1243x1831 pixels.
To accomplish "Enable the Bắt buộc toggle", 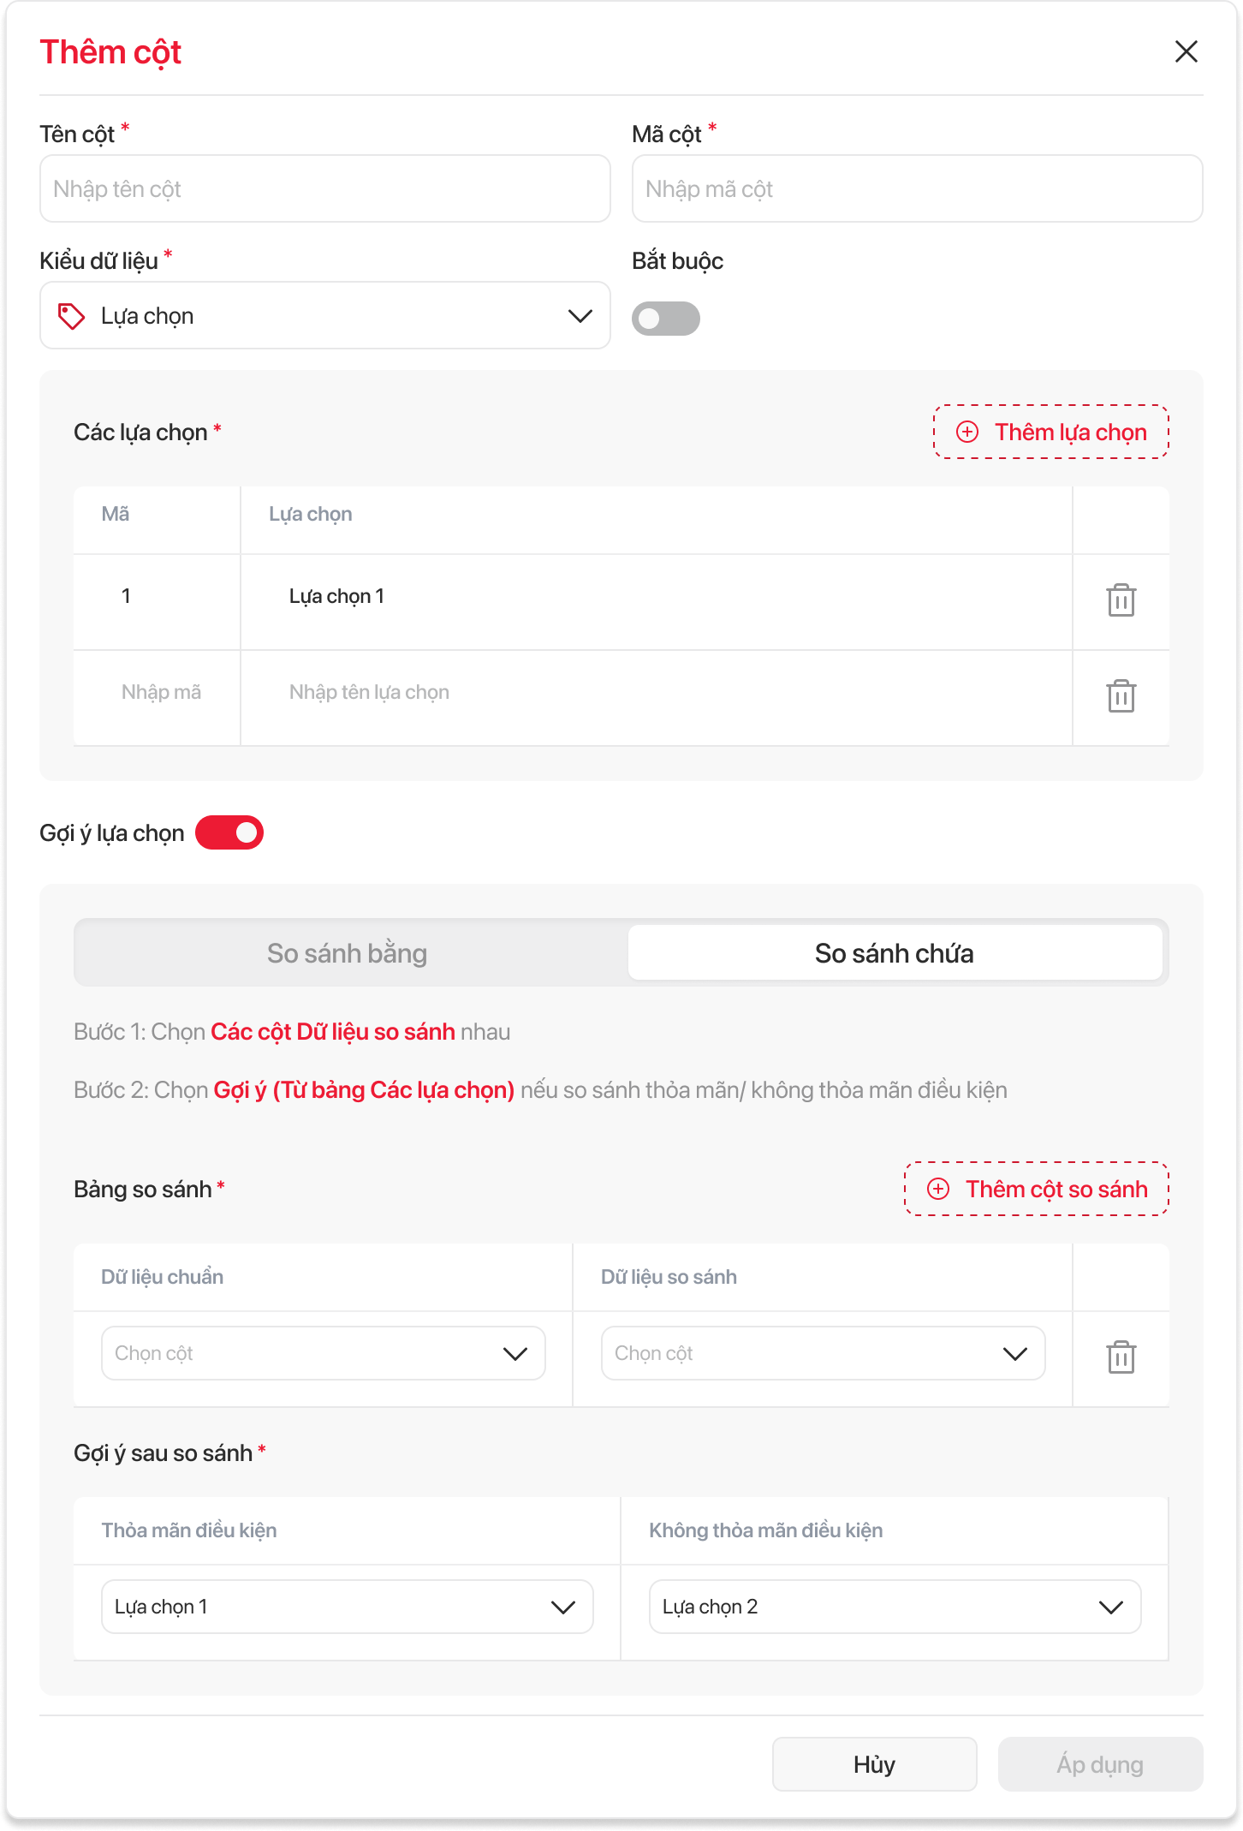I will [x=665, y=319].
